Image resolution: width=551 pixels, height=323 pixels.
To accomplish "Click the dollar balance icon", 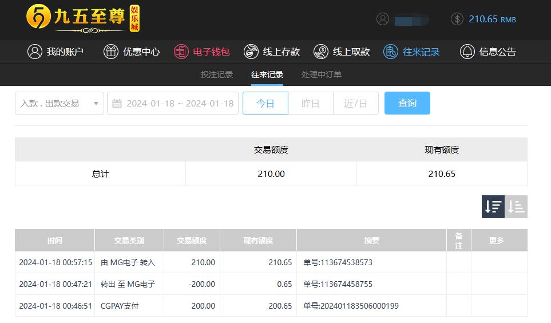I will point(457,19).
